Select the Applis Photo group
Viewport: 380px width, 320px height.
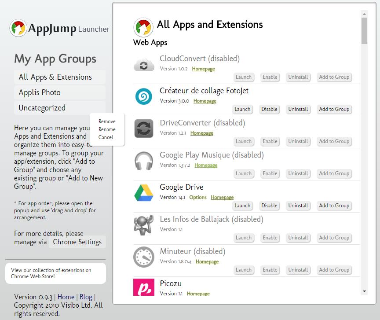[60, 92]
